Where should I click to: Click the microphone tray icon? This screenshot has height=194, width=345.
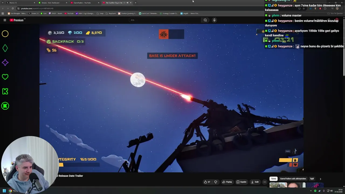(x=324, y=191)
